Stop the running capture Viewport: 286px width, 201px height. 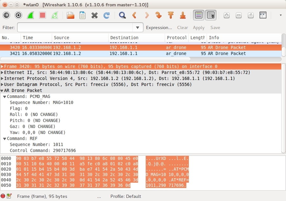pyautogui.click(x=43, y=15)
